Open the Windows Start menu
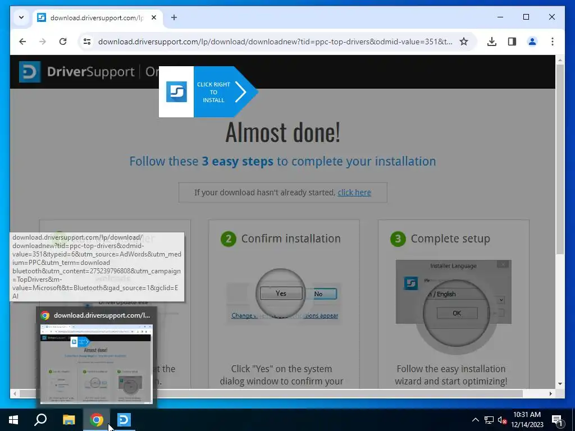The width and height of the screenshot is (575, 431). pyautogui.click(x=13, y=420)
